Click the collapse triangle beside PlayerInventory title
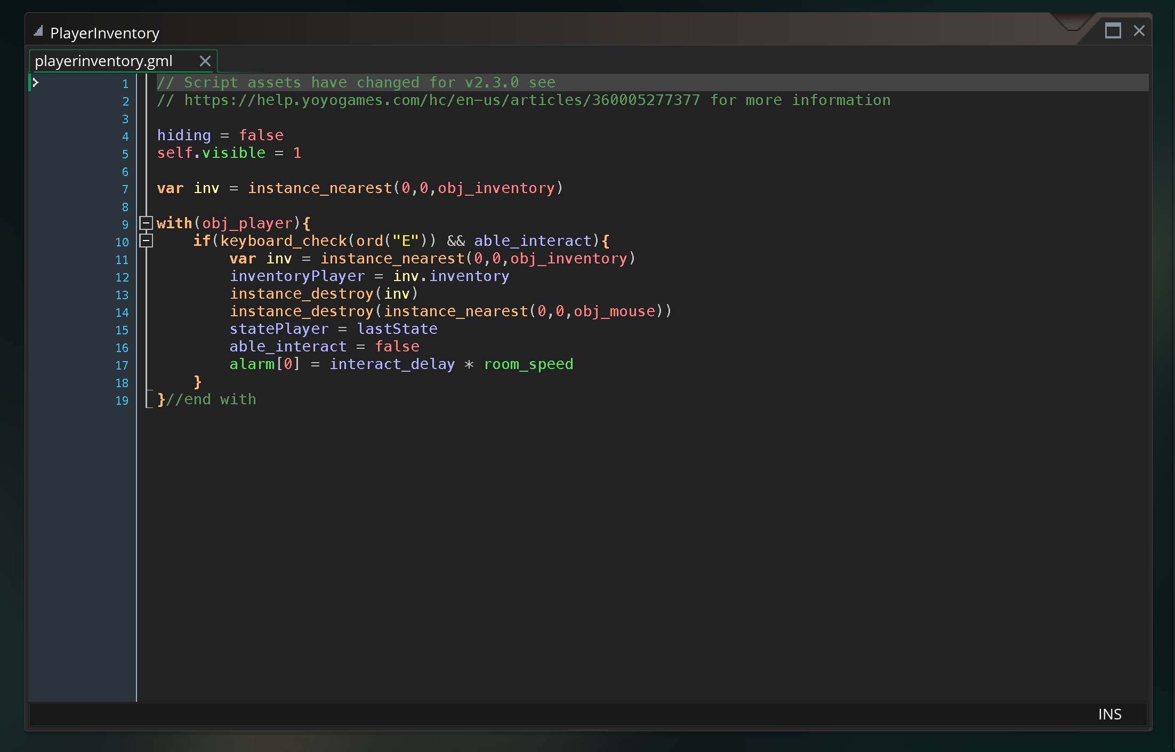 point(38,31)
